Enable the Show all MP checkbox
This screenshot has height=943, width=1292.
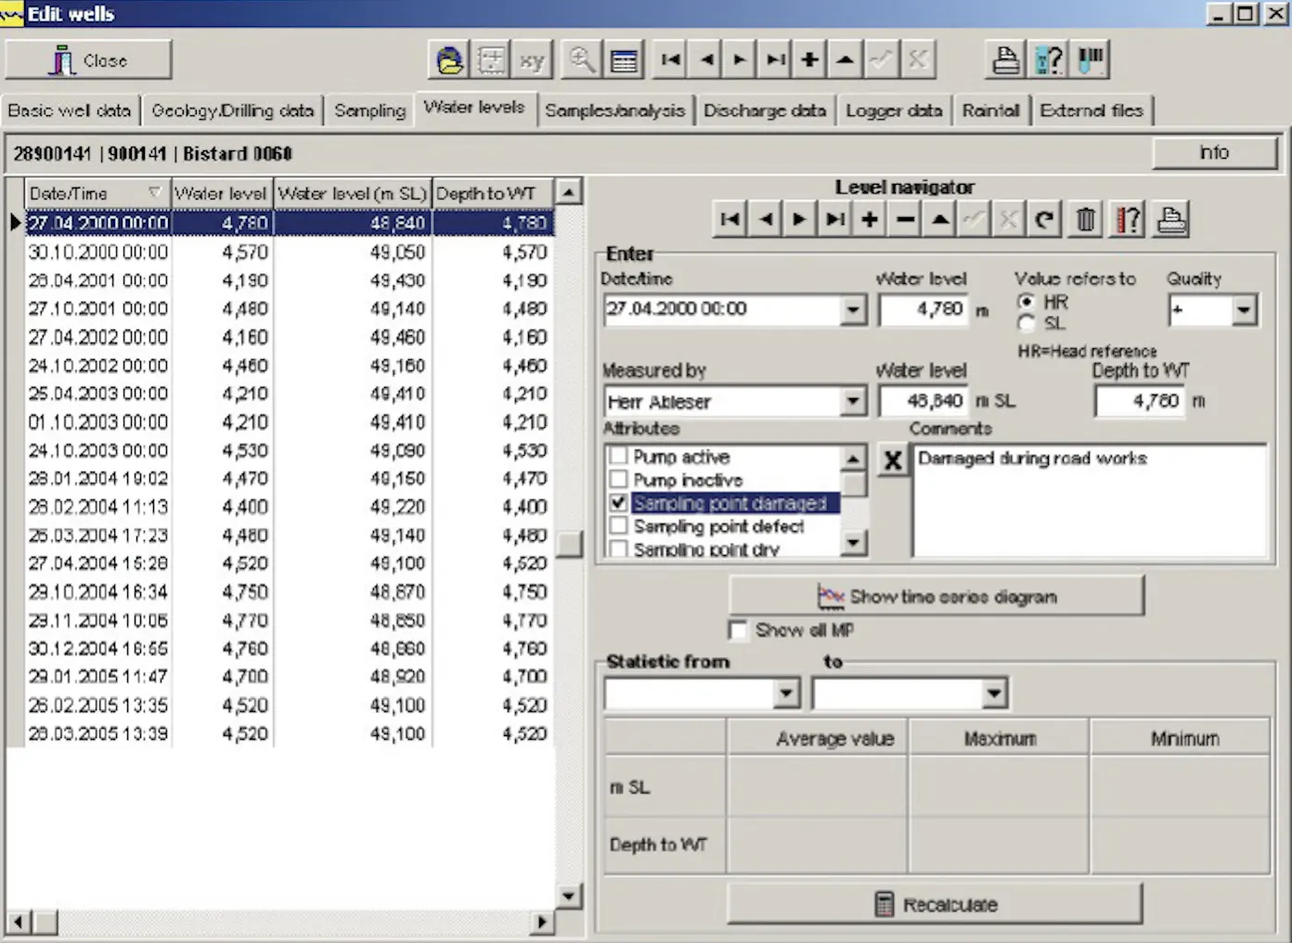pos(738,630)
